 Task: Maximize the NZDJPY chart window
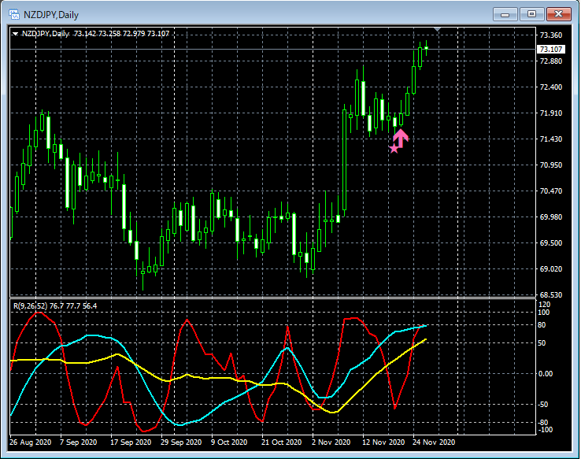(x=531, y=14)
